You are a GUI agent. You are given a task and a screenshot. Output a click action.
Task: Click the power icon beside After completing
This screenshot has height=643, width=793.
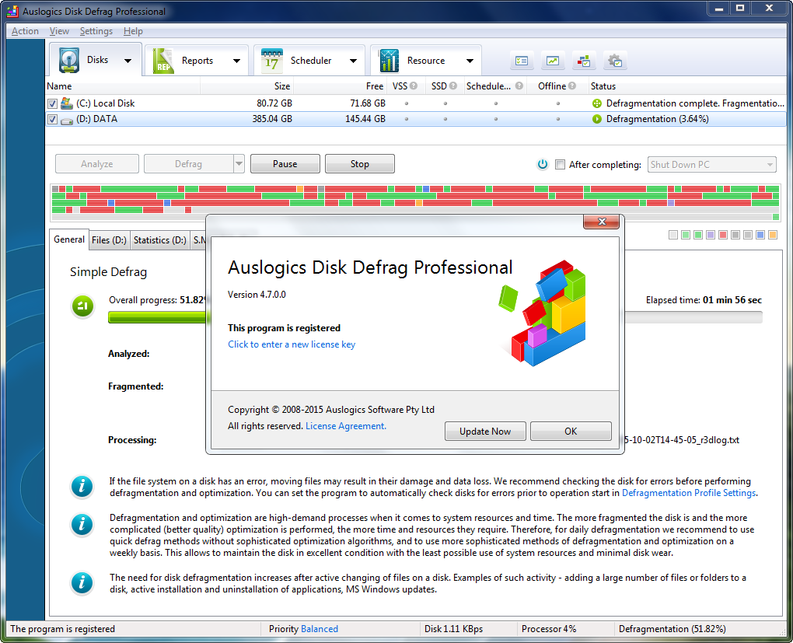[543, 164]
